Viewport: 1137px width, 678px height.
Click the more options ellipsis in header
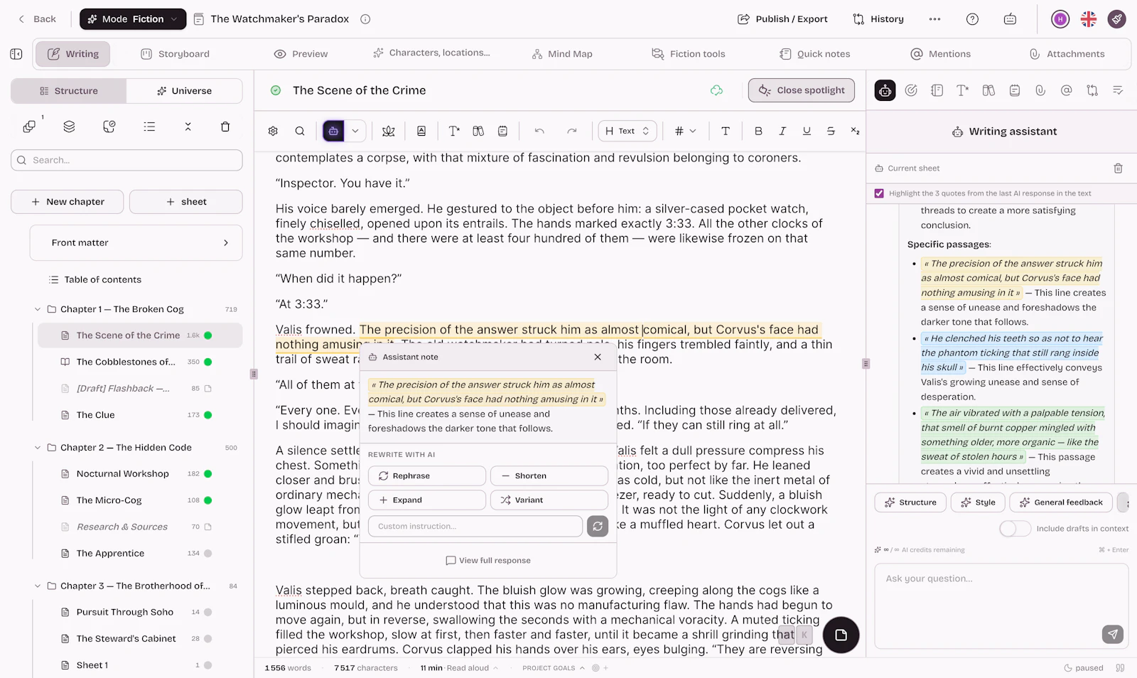934,19
